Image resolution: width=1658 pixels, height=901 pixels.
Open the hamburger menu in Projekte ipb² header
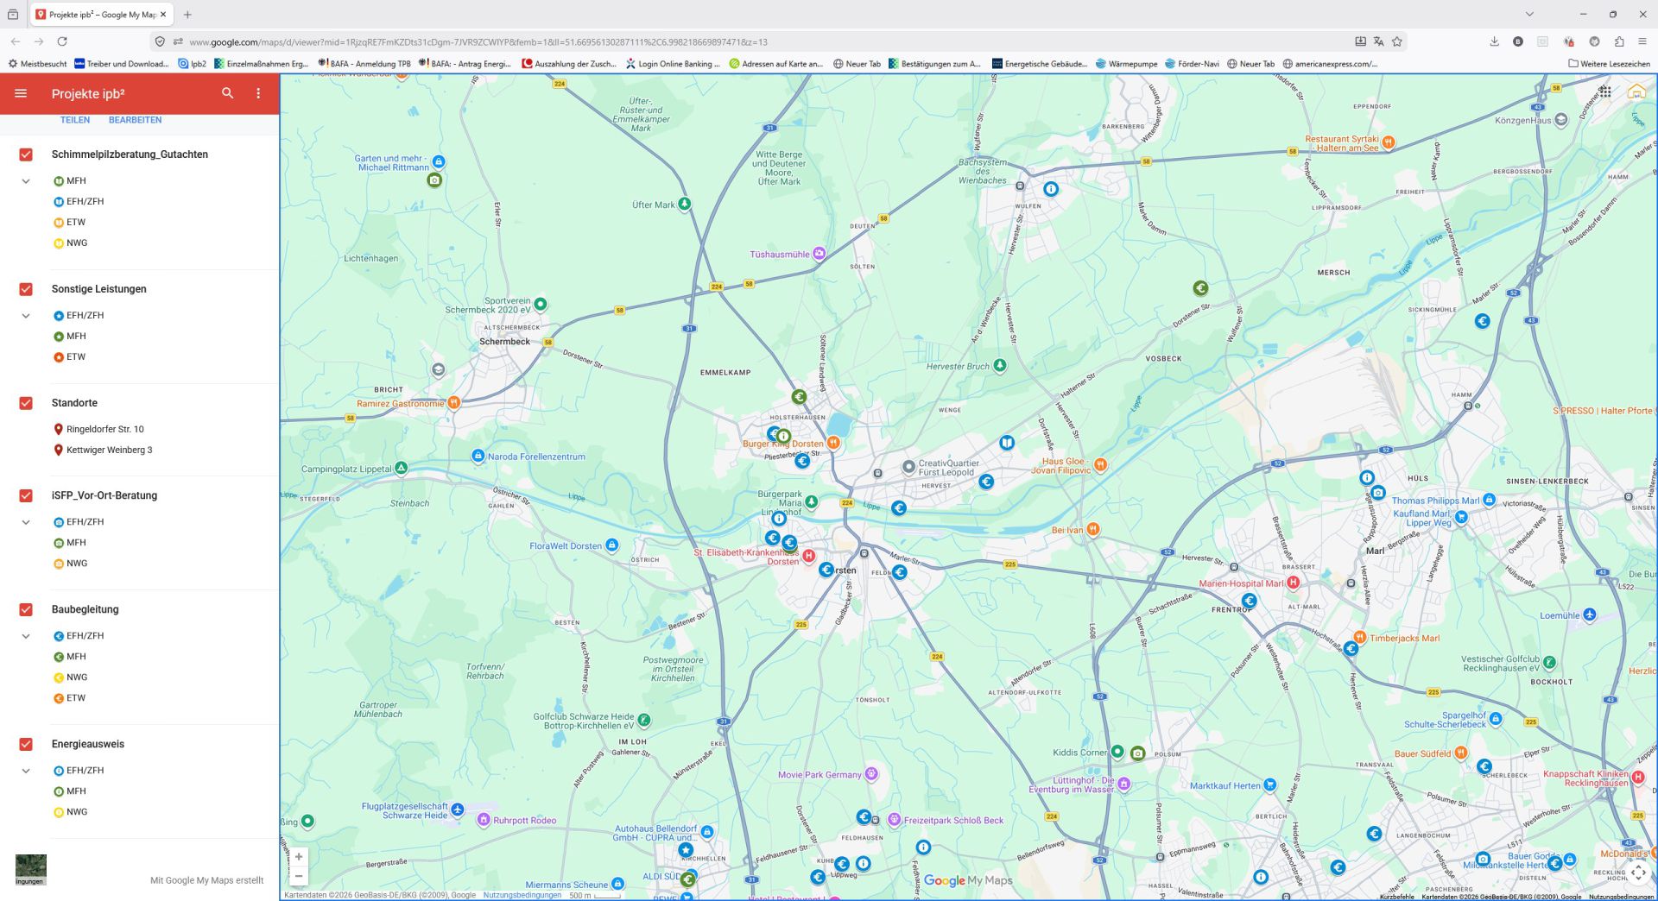pos(21,93)
